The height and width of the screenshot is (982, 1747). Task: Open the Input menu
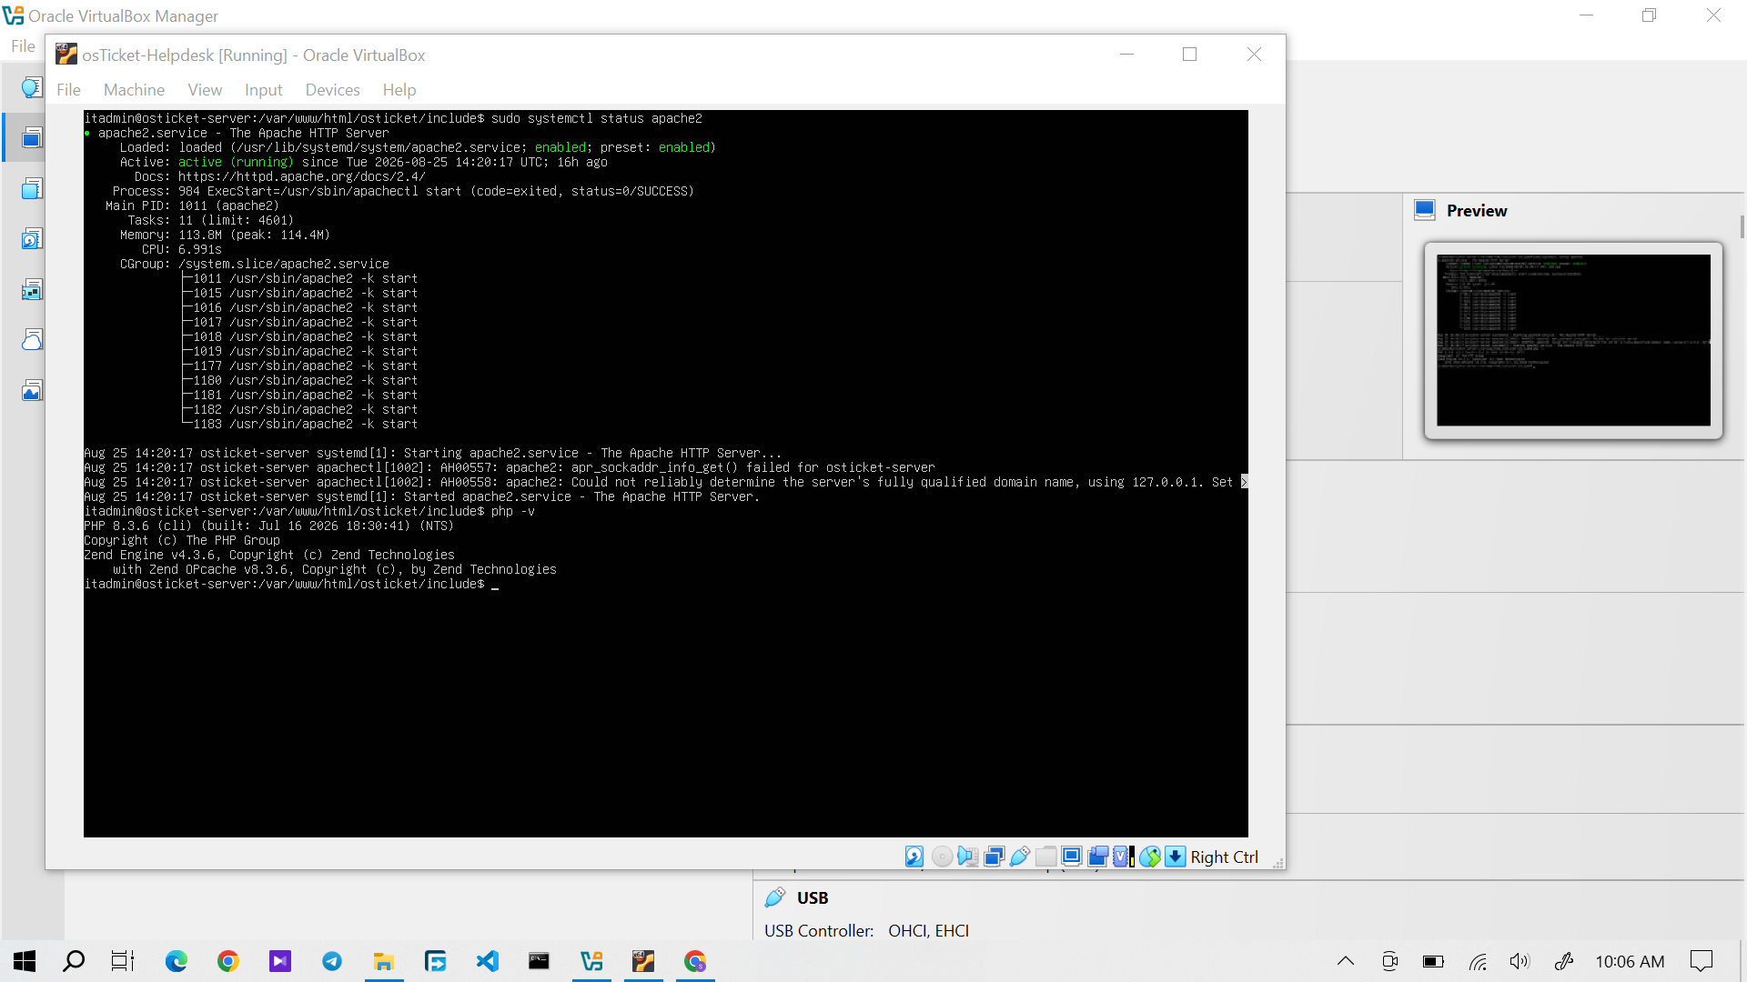click(x=263, y=89)
